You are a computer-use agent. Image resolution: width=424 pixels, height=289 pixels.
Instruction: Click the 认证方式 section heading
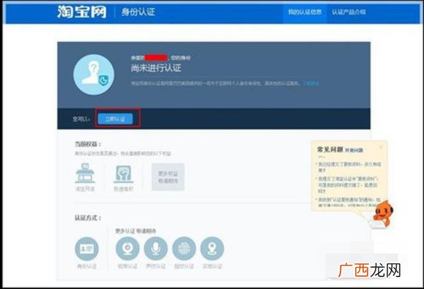(x=88, y=218)
